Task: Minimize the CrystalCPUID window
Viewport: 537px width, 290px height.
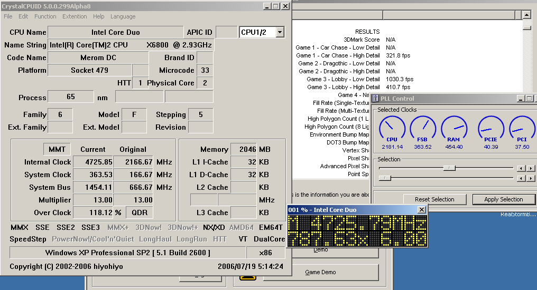Action: [267, 6]
